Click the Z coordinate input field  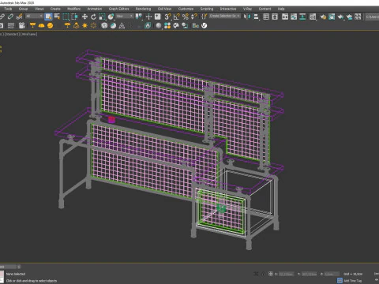332,274
